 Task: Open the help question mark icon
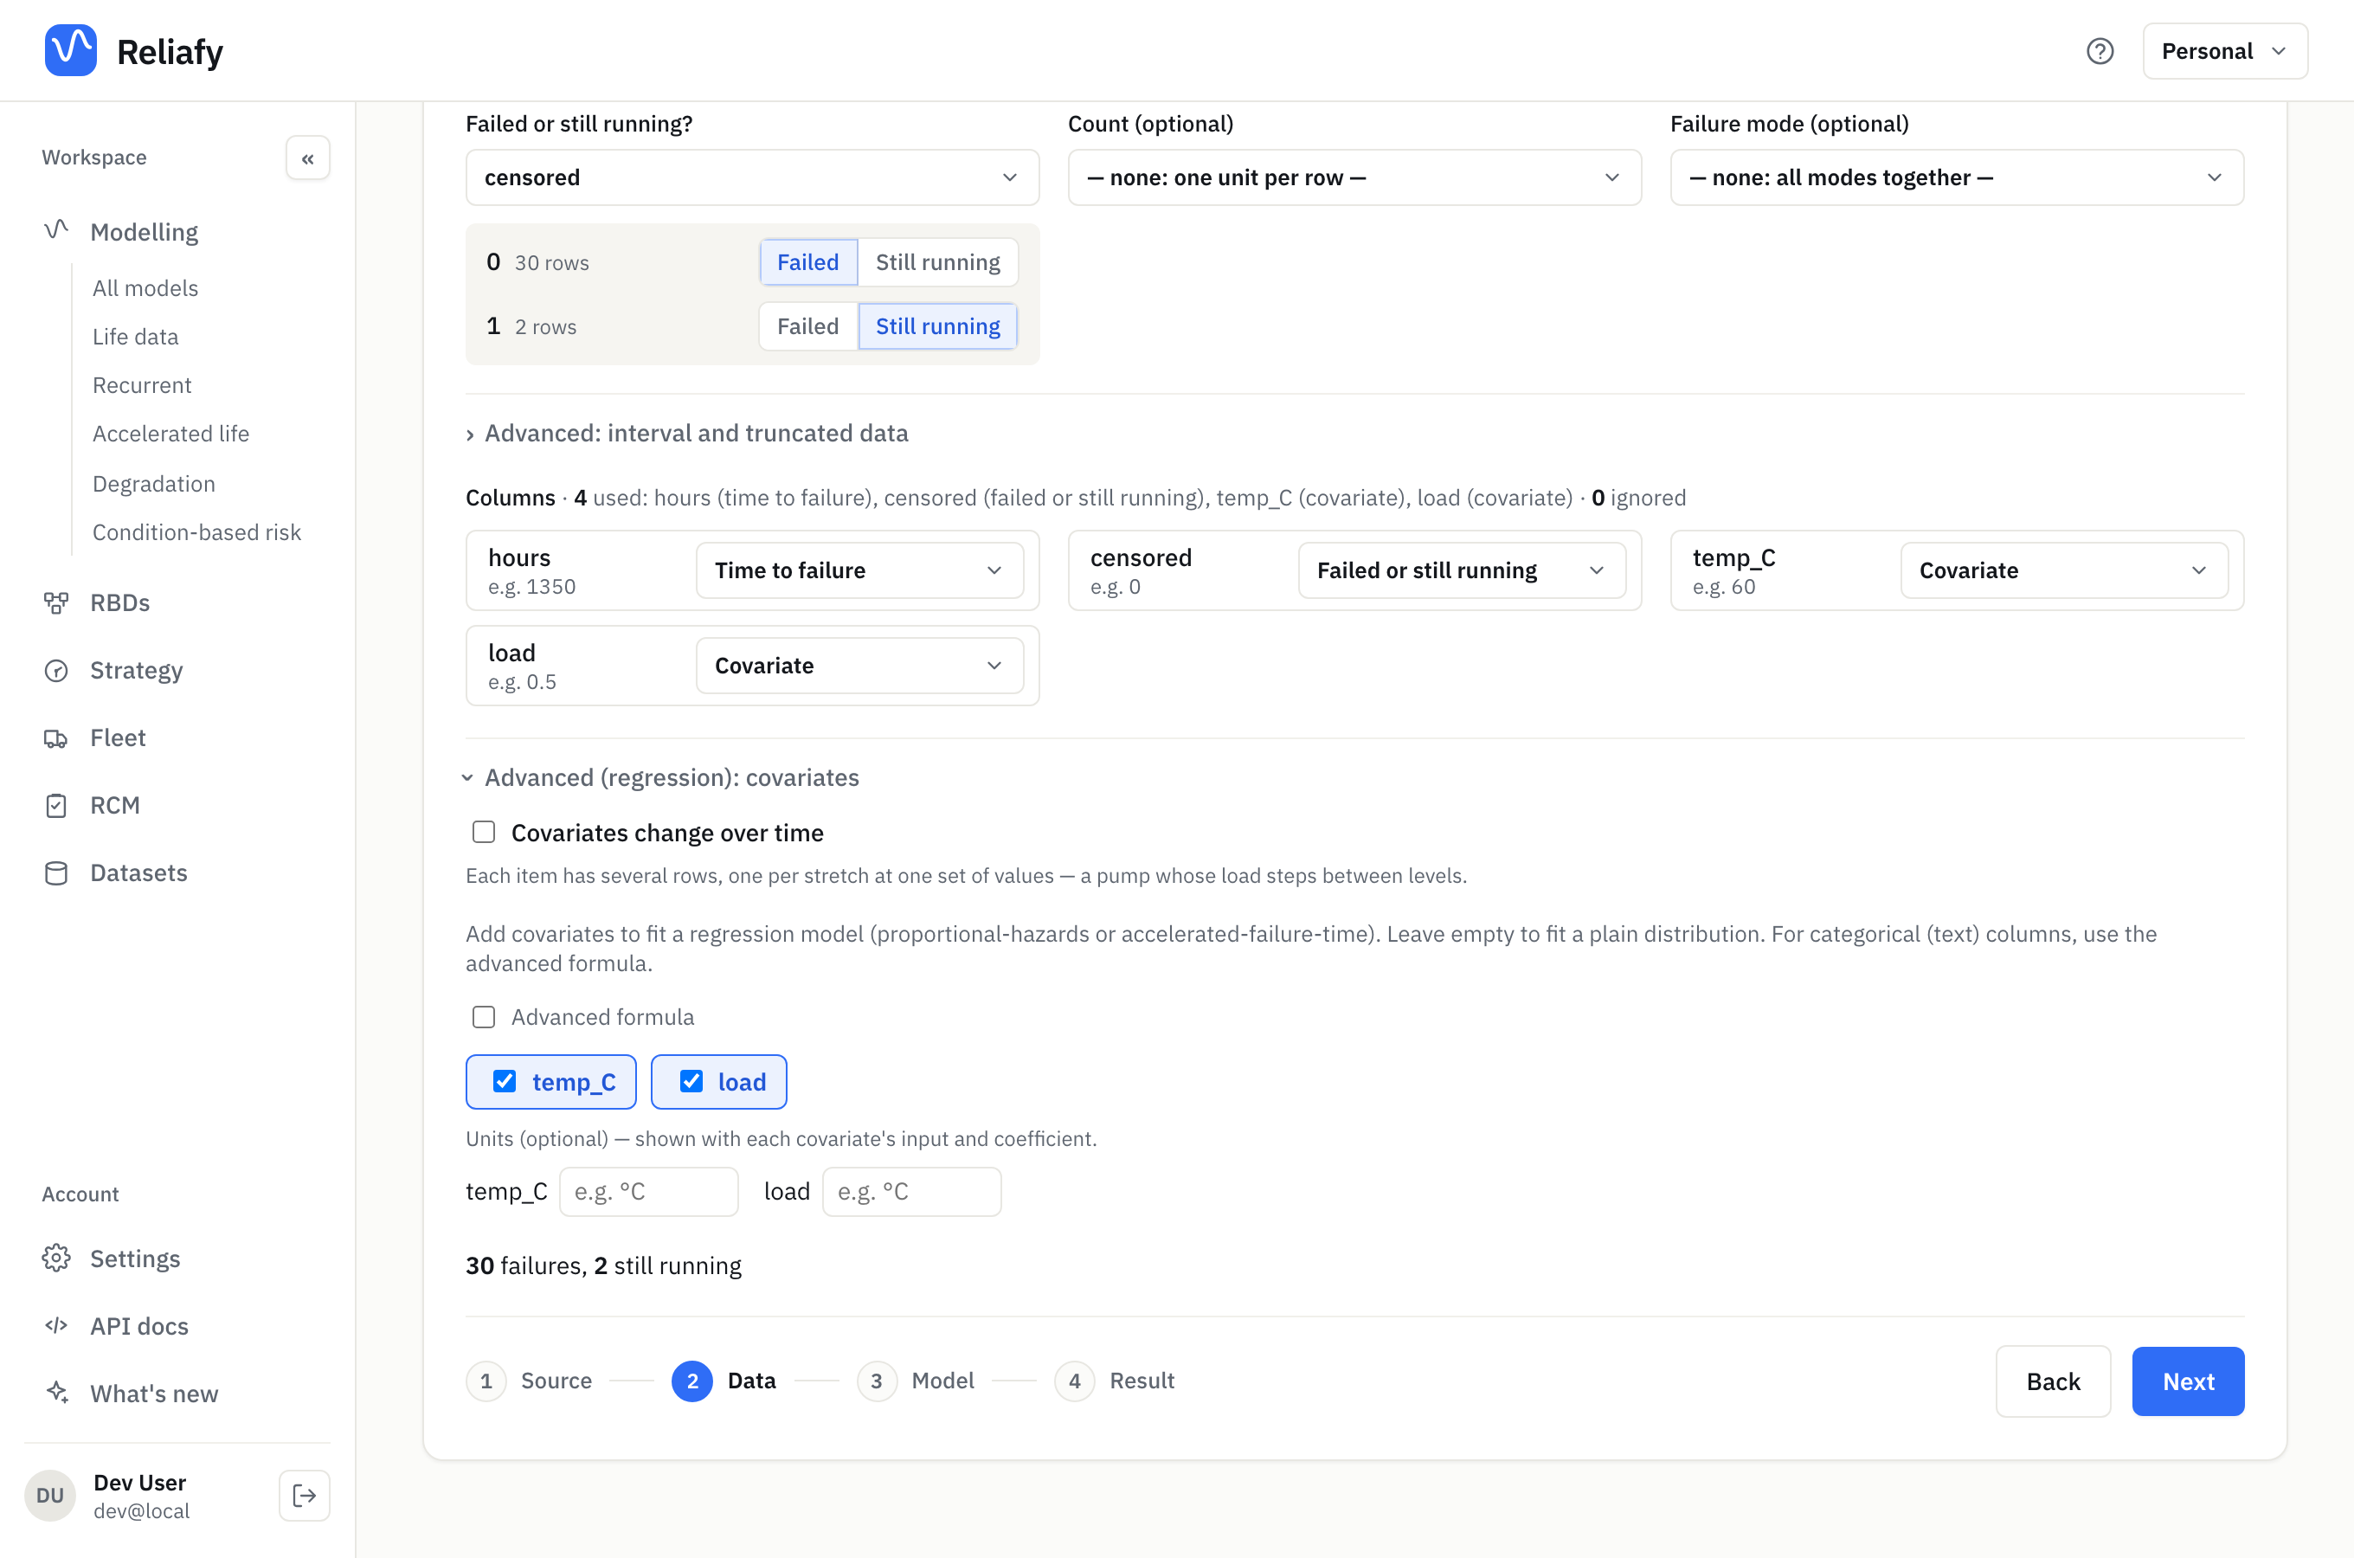pos(2100,51)
